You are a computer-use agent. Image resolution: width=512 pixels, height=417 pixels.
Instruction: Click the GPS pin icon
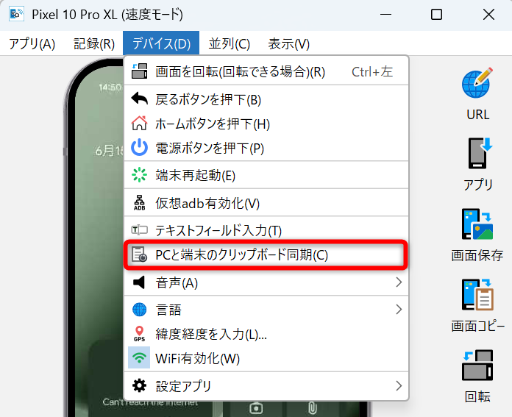(140, 334)
